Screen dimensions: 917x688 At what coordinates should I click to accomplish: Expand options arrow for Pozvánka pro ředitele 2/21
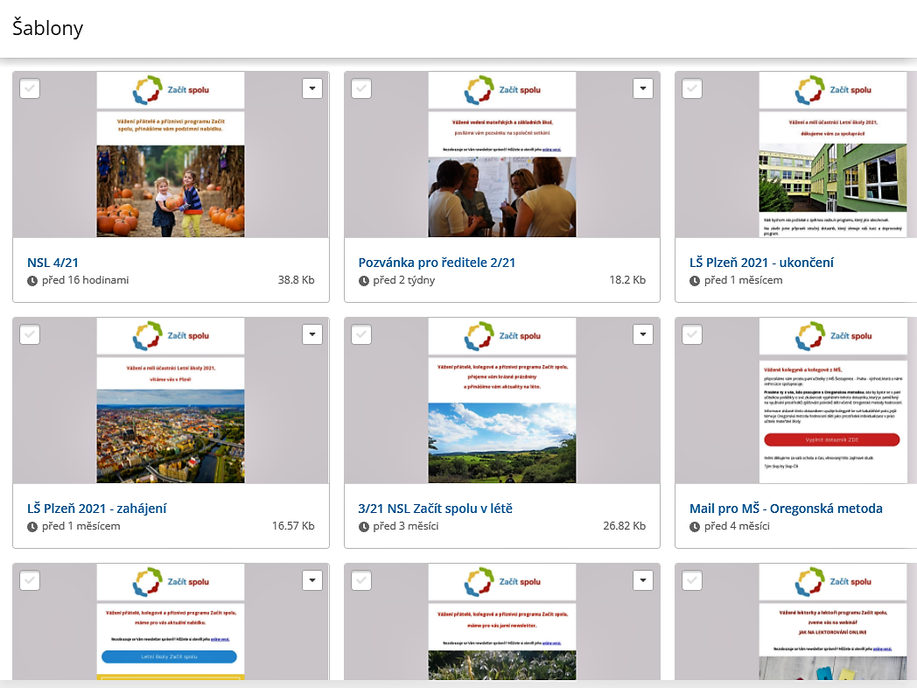pos(643,88)
